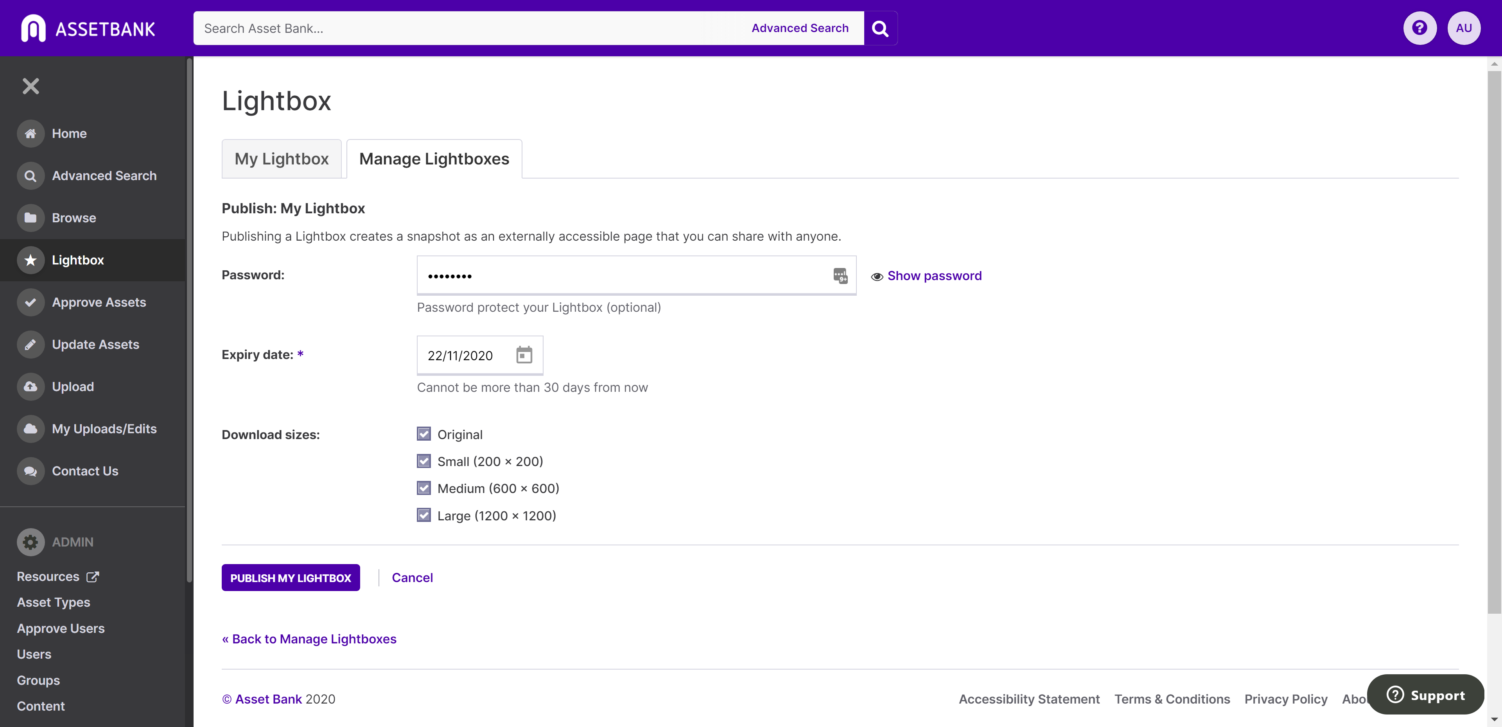Click the My Uploads/Edits cloud icon
This screenshot has height=727, width=1502.
[x=31, y=429]
